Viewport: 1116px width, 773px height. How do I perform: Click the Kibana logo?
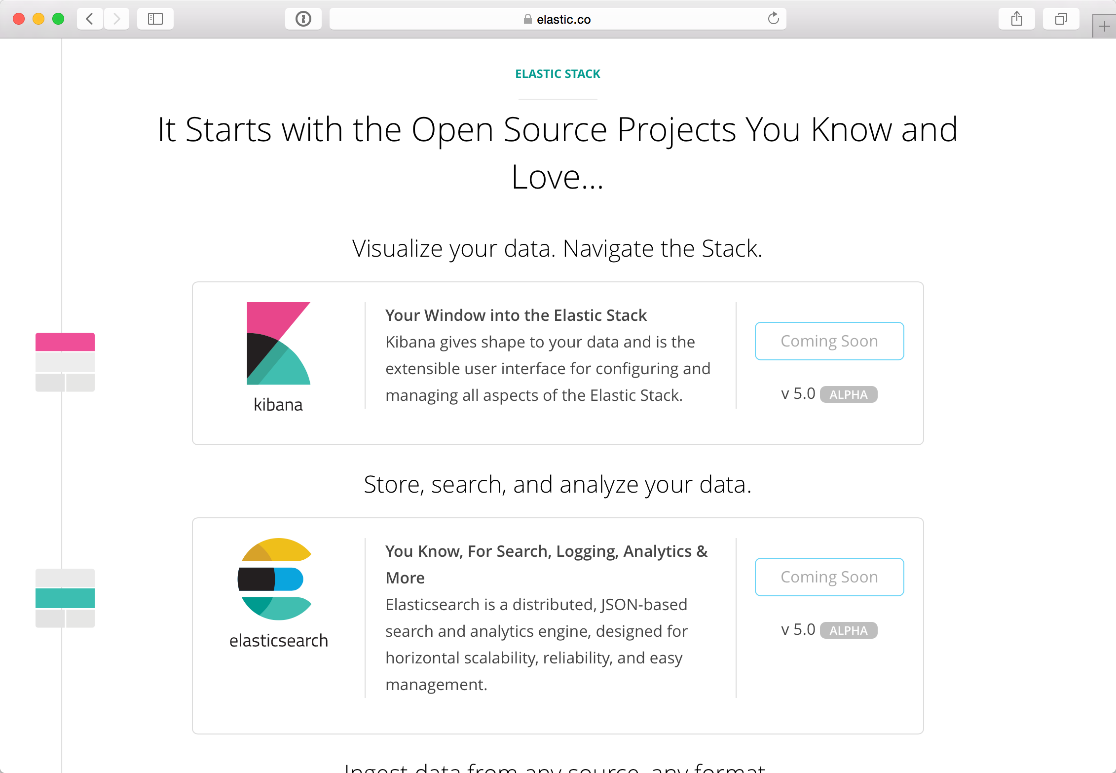(278, 342)
